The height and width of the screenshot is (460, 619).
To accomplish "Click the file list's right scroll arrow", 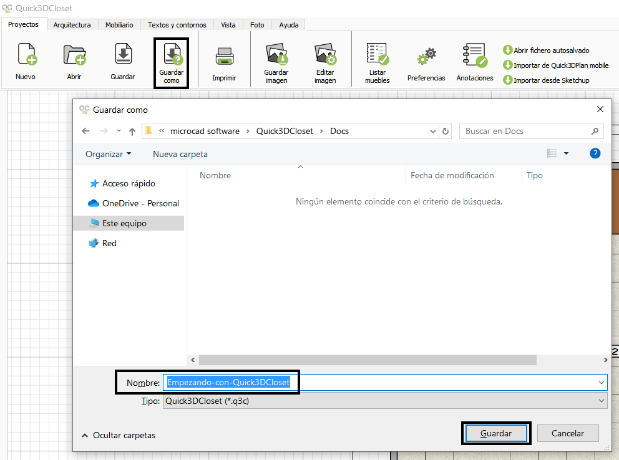I will [605, 360].
